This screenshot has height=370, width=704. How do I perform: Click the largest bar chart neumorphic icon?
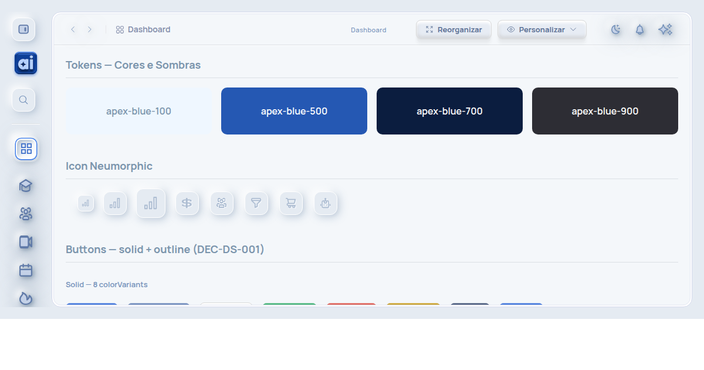point(151,203)
